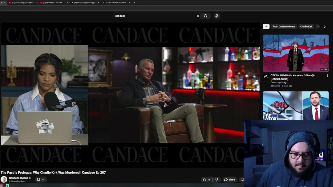Dislike the video with thumbs down
This screenshot has height=187, width=333.
216,179
